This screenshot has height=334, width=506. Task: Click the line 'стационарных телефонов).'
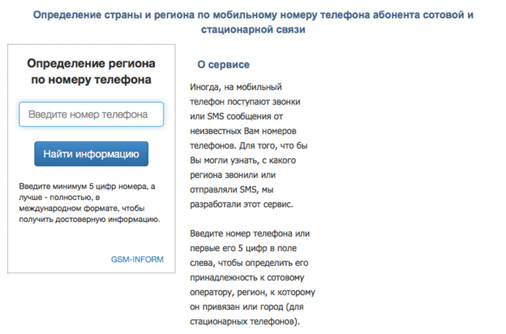click(245, 321)
